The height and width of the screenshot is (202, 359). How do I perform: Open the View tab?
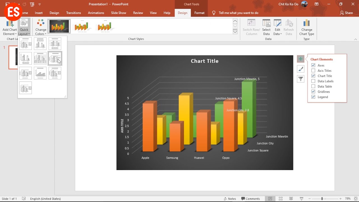[153, 13]
